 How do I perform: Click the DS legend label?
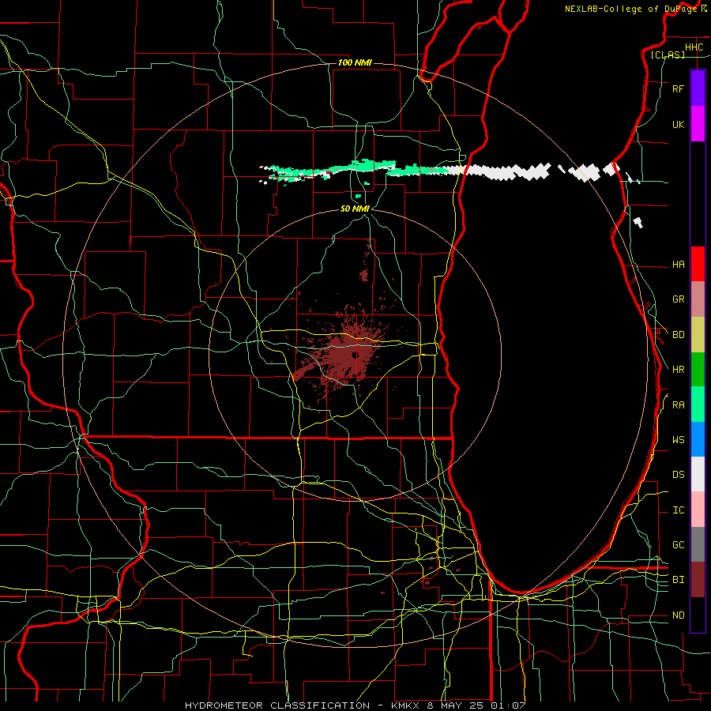(678, 475)
